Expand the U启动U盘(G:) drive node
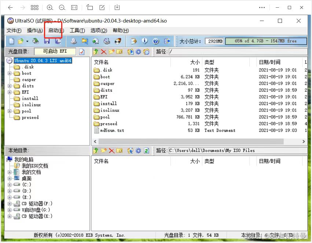The image size is (312, 243). click(x=10, y=210)
